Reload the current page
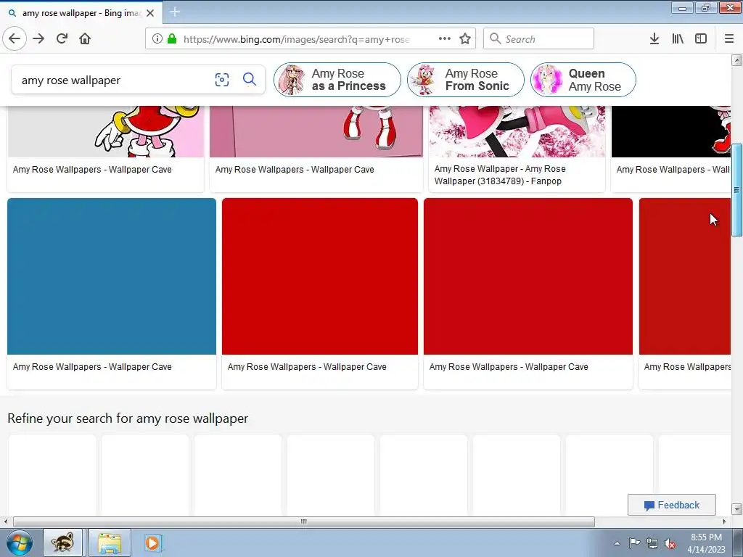The width and height of the screenshot is (743, 557). [x=62, y=38]
